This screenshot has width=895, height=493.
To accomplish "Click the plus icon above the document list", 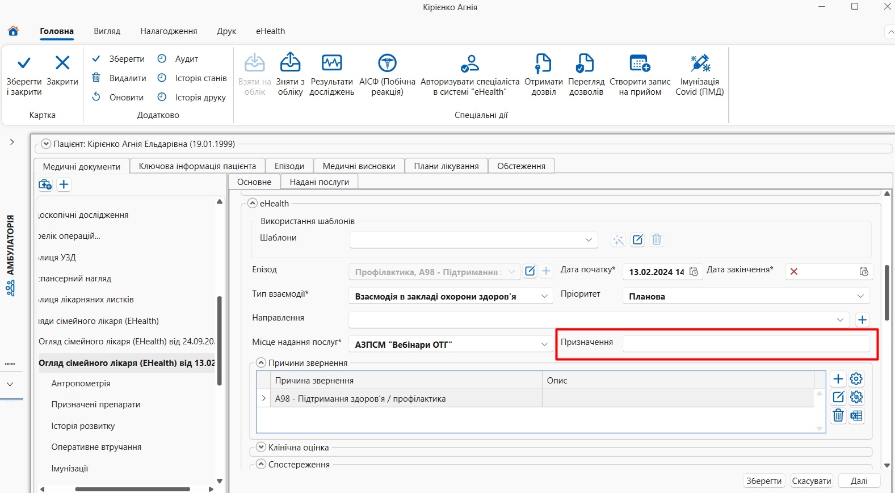I will (64, 184).
